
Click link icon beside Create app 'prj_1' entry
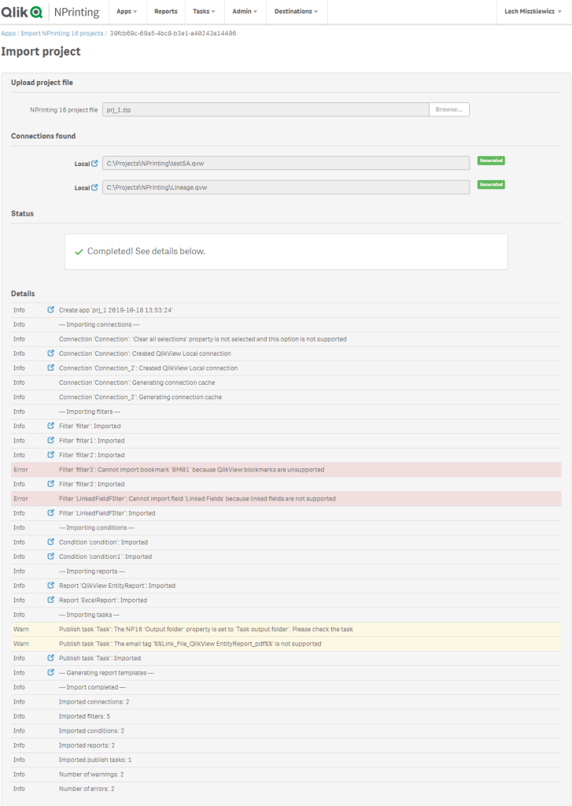click(51, 310)
